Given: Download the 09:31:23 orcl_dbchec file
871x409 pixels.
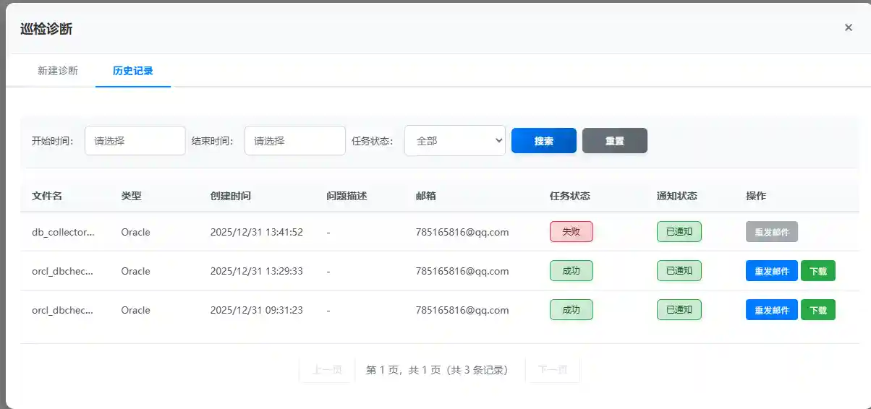Looking at the screenshot, I should coord(818,310).
